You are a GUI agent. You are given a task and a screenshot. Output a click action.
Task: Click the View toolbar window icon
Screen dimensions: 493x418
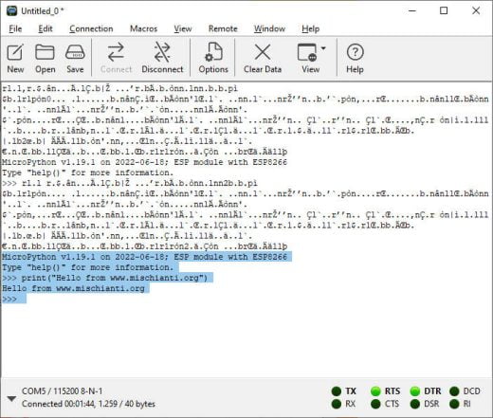click(307, 52)
